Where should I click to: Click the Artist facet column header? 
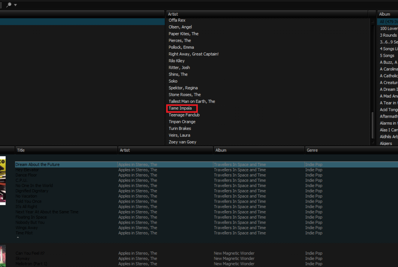267,14
